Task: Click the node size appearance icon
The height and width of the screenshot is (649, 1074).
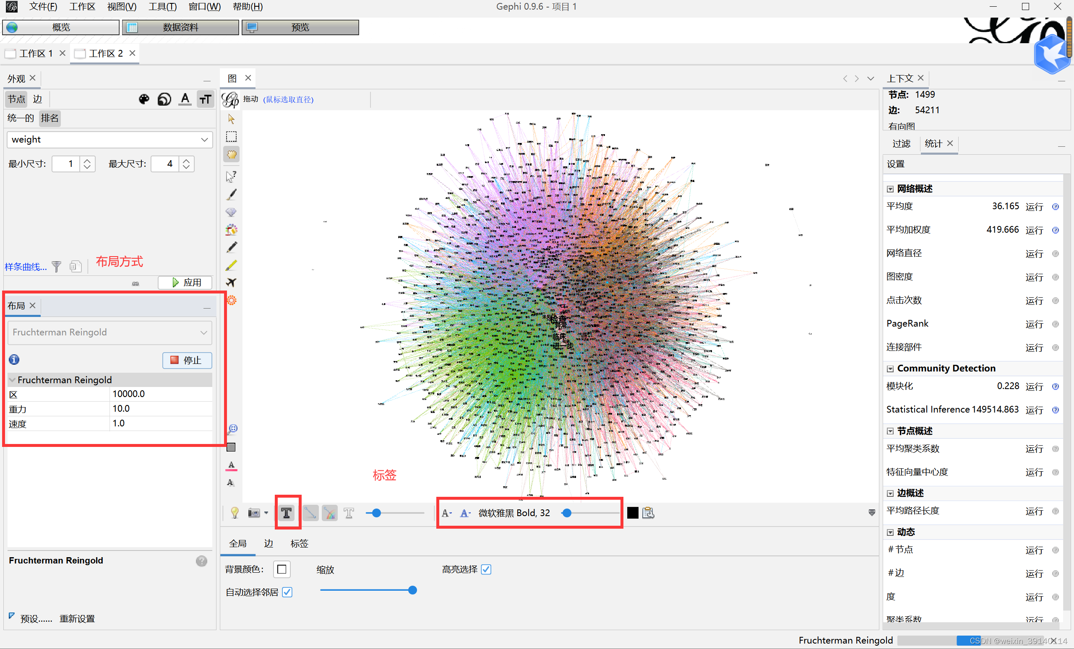Action: pyautogui.click(x=164, y=99)
